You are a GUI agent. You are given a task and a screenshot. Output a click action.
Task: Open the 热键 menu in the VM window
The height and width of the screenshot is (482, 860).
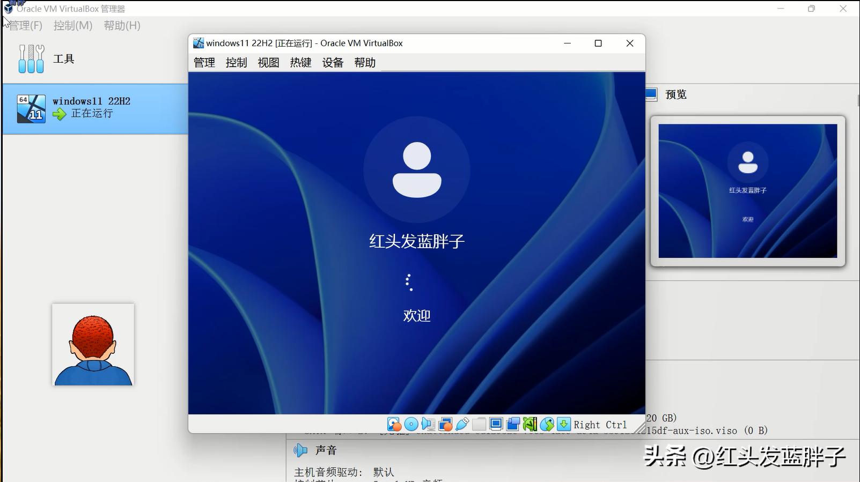coord(301,63)
